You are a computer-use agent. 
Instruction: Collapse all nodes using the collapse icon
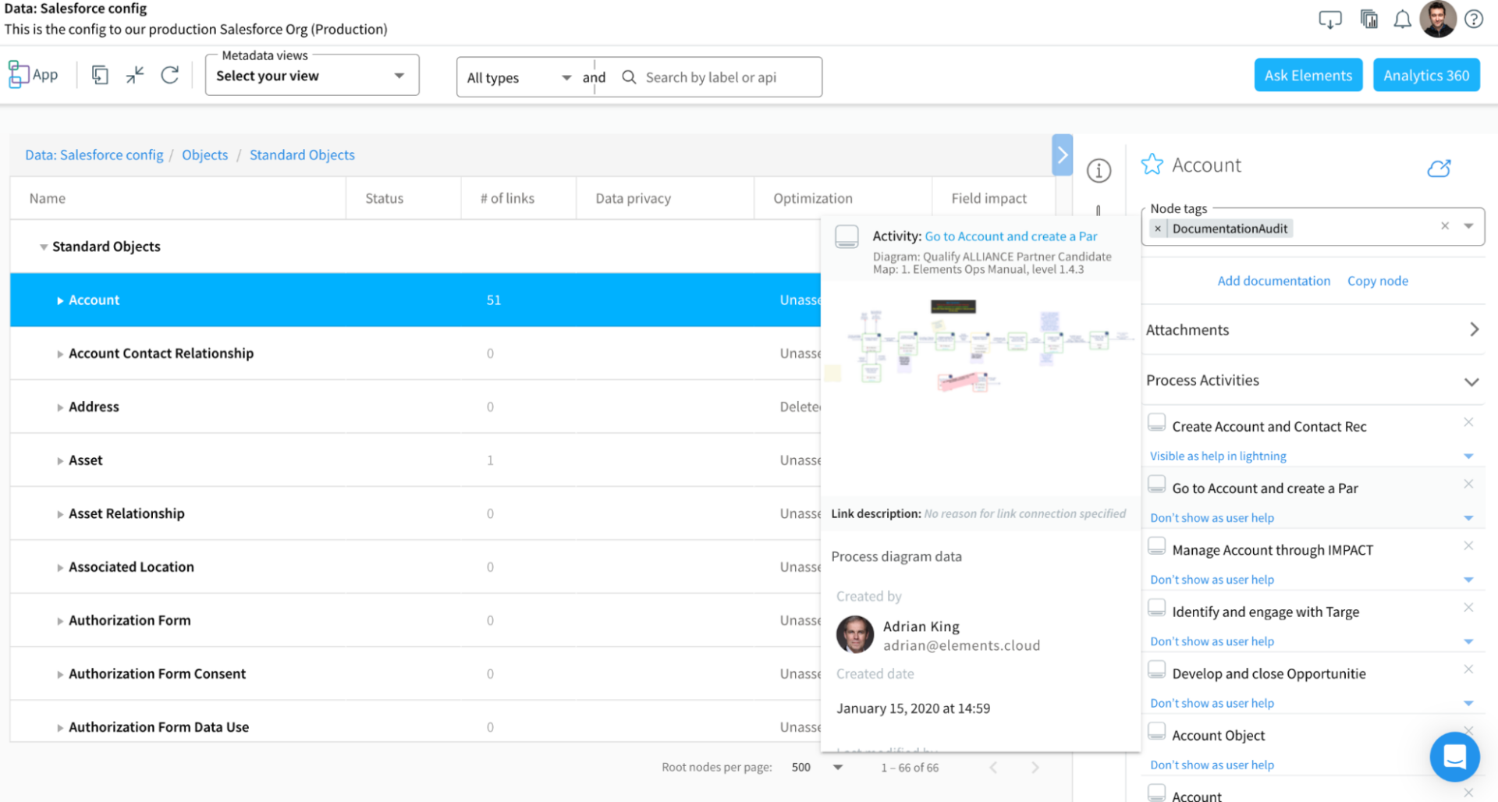(133, 74)
